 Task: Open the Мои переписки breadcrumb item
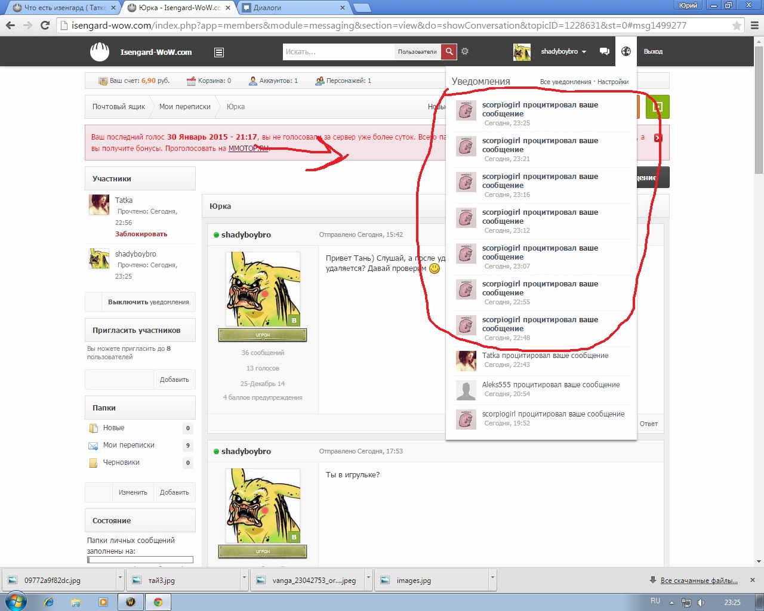(185, 107)
